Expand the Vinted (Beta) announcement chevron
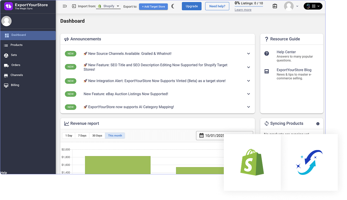347x200 pixels. click(x=249, y=81)
